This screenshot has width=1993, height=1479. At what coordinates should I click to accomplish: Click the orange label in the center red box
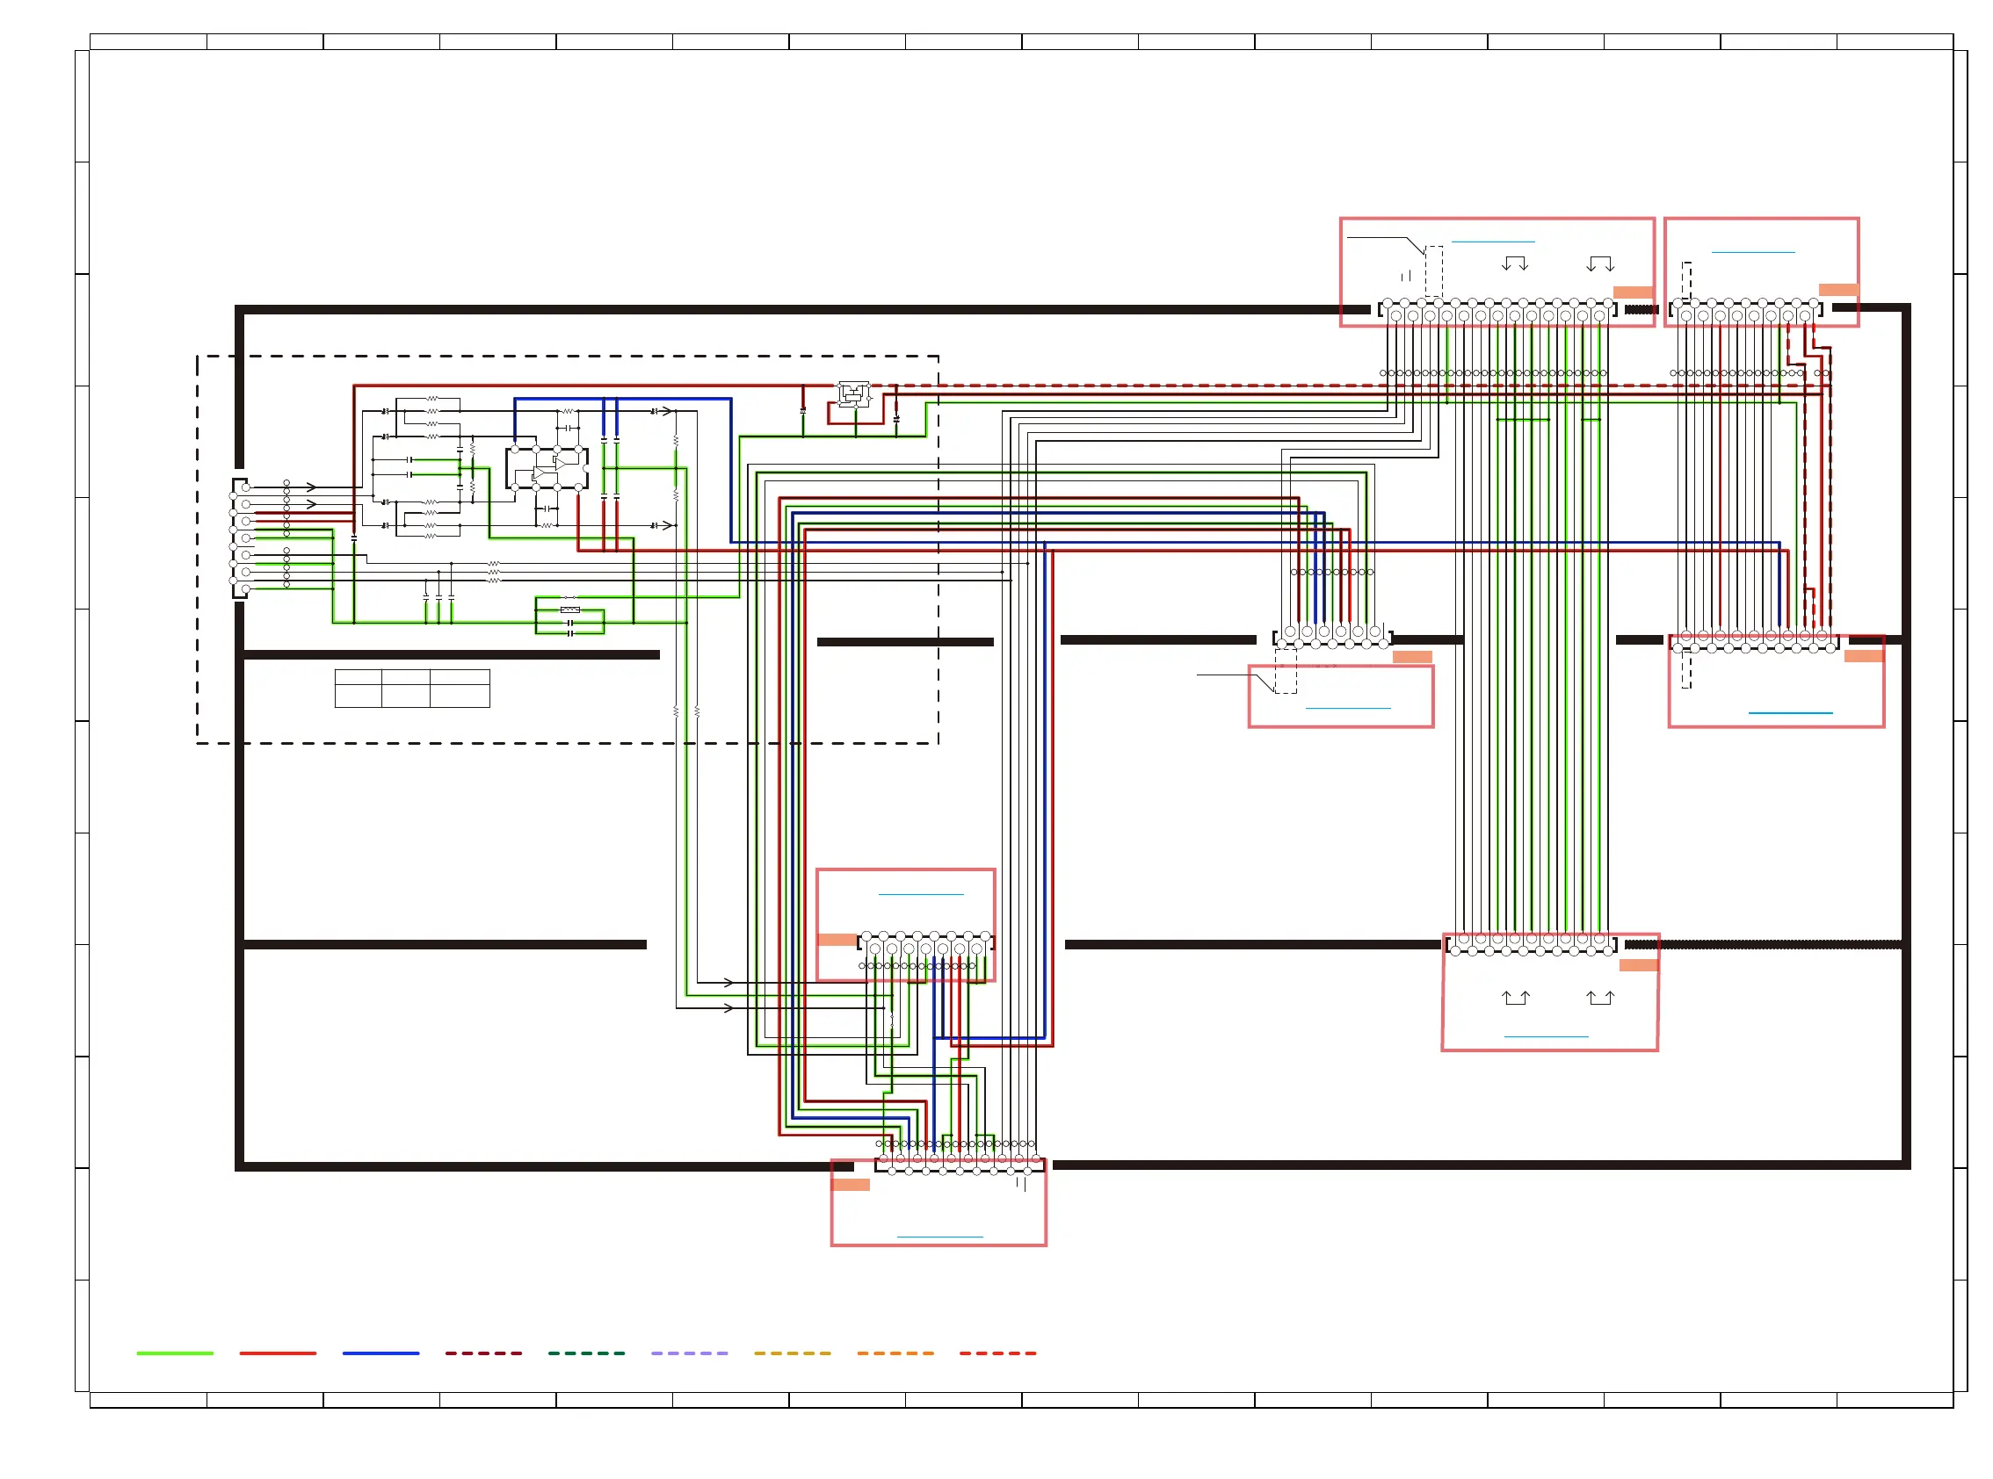[x=837, y=940]
